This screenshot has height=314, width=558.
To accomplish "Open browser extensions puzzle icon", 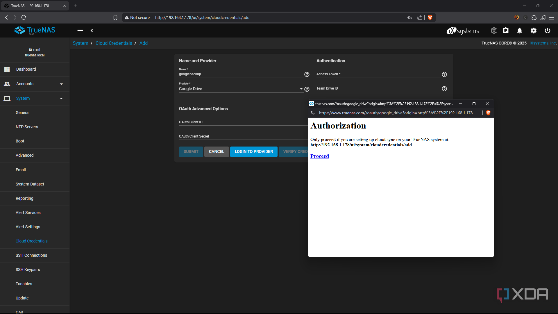I will pos(534,17).
